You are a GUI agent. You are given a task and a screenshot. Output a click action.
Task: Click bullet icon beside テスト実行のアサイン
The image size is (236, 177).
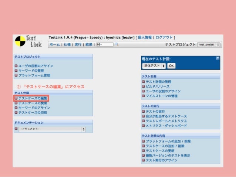[x=144, y=160]
